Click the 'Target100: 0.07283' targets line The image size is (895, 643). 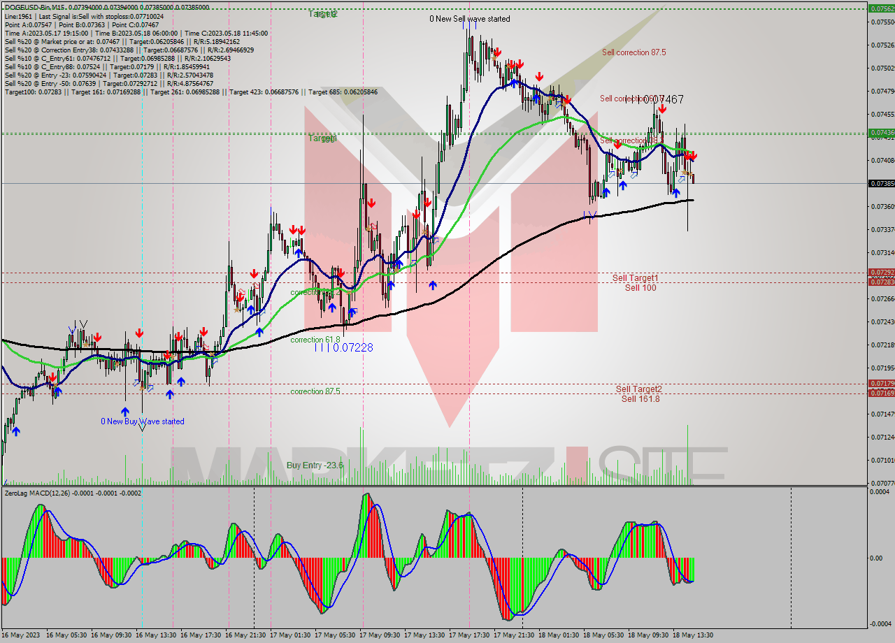pyautogui.click(x=191, y=92)
